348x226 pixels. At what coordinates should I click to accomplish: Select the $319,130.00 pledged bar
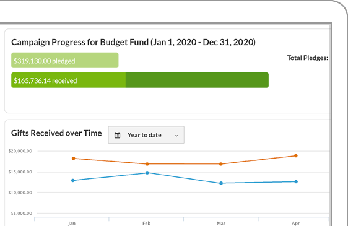pyautogui.click(x=65, y=61)
